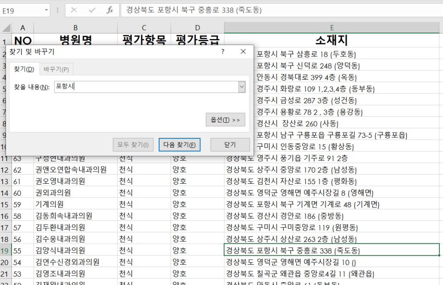Click the 소재지 header cell
The height and width of the screenshot is (285, 443).
[x=332, y=40]
